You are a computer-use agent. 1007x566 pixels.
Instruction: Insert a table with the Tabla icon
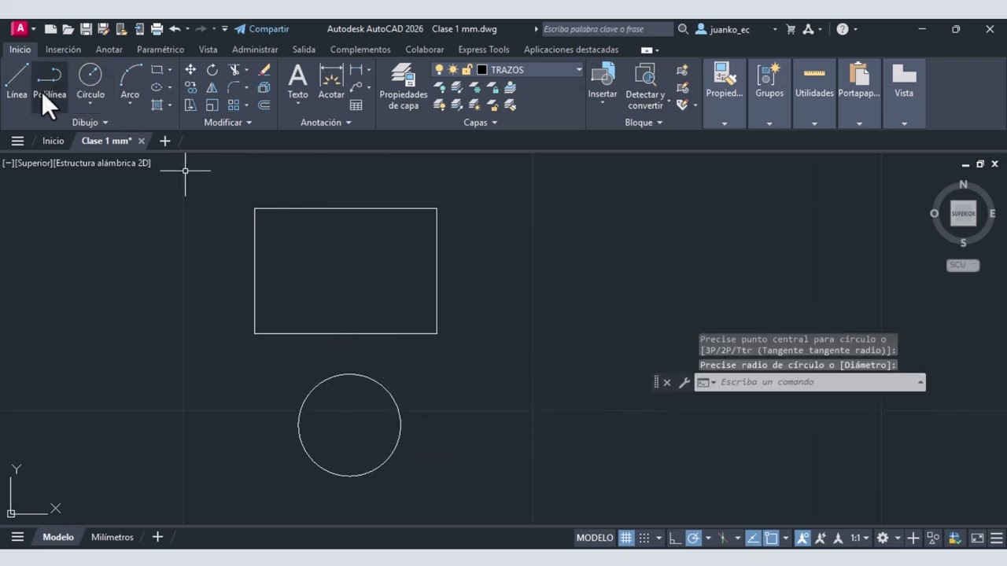point(356,105)
